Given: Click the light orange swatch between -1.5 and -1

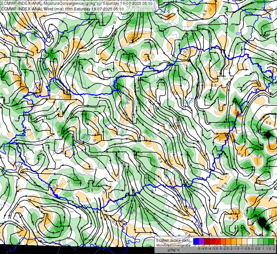Looking at the screenshot, I should (x=239, y=241).
